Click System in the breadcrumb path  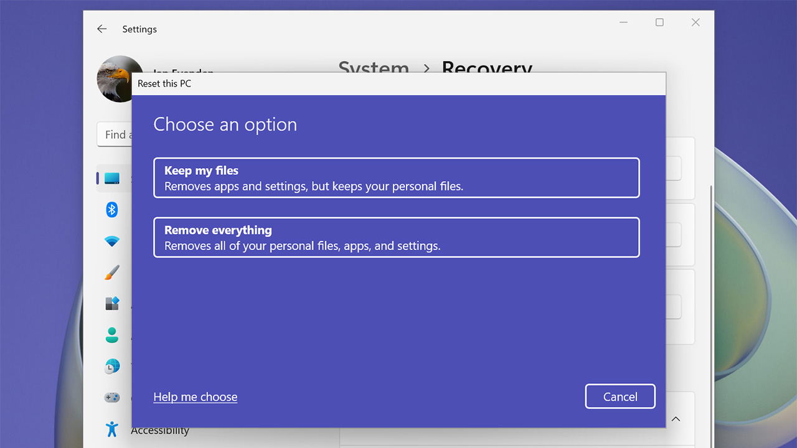(x=374, y=68)
